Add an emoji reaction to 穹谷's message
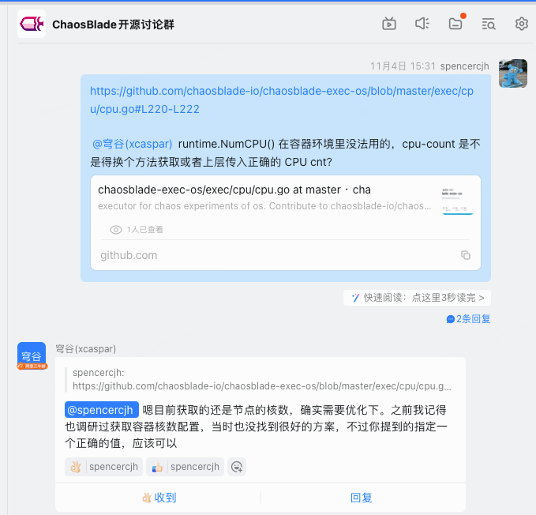The height and width of the screenshot is (515, 536). tap(237, 467)
